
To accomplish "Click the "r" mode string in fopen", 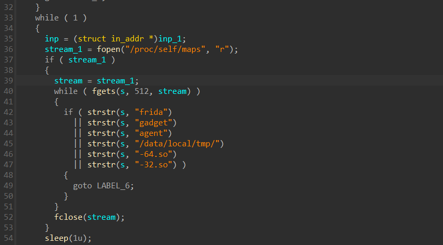I will point(222,49).
